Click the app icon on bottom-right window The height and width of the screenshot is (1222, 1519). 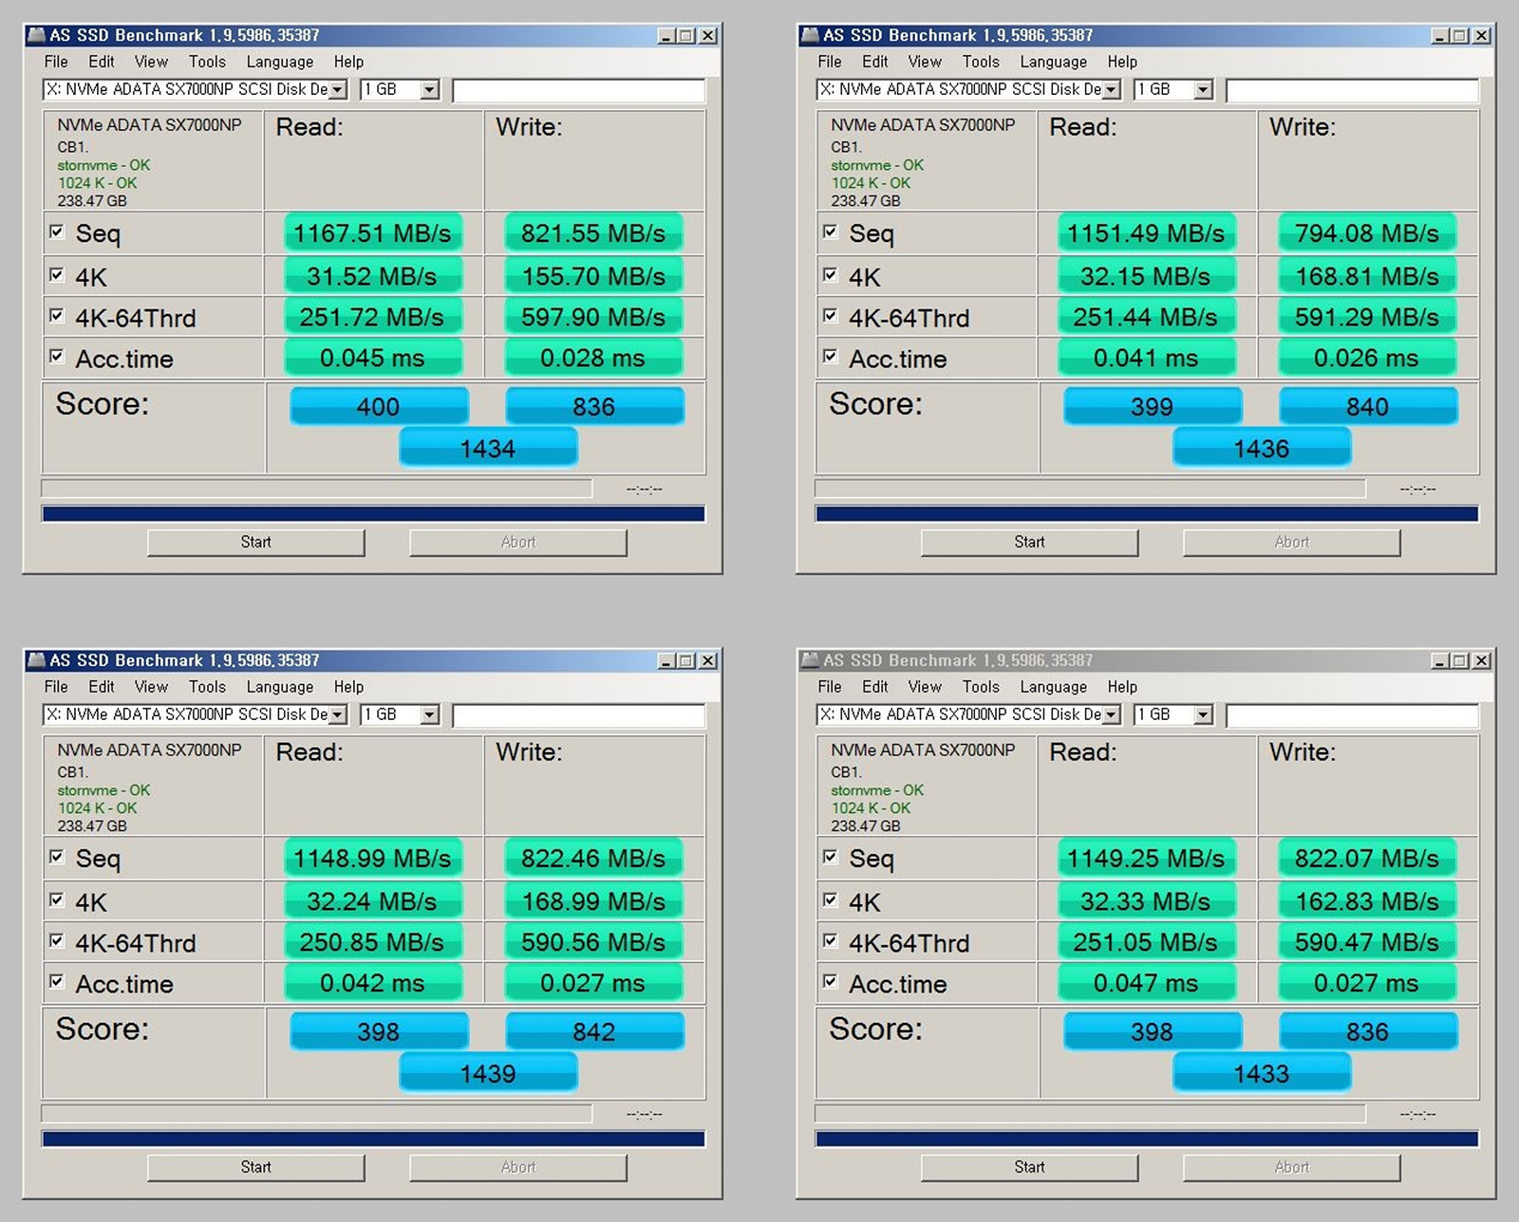pos(809,658)
